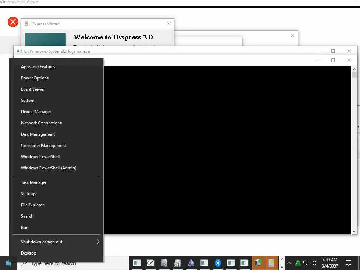The height and width of the screenshot is (270, 360).
Task: Select Shut down or sign out
Action: click(x=56, y=242)
